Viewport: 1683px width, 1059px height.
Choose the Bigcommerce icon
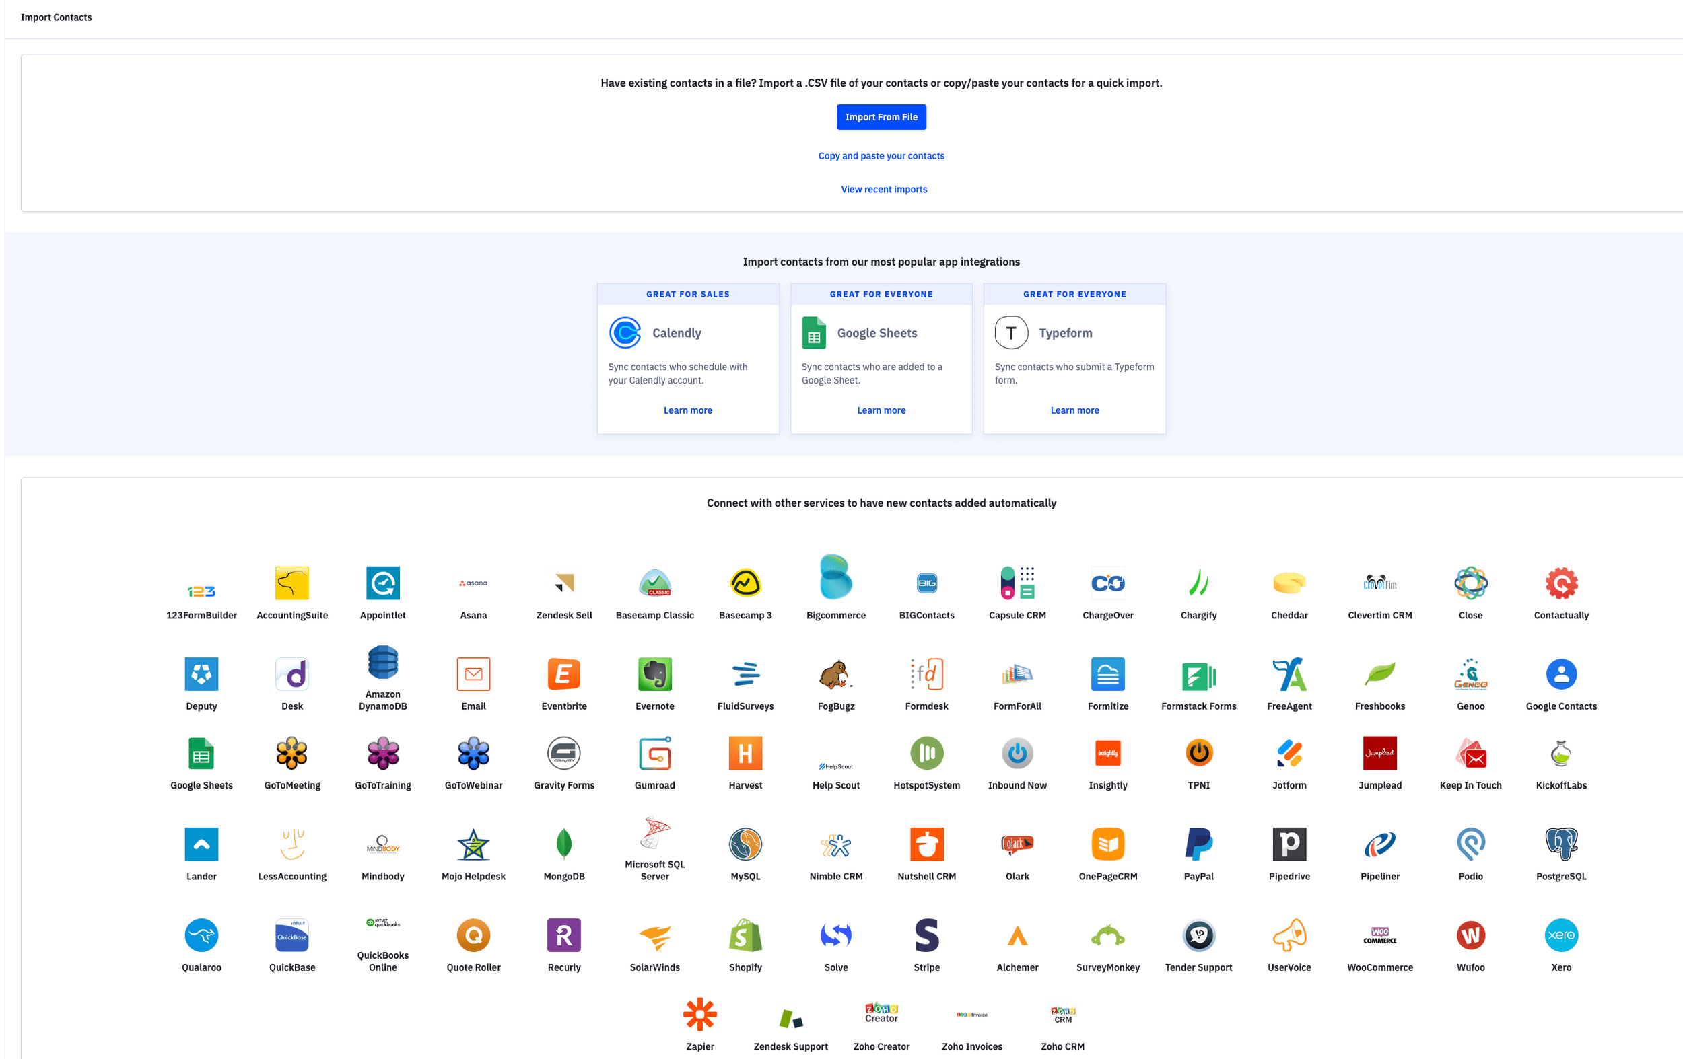point(836,577)
